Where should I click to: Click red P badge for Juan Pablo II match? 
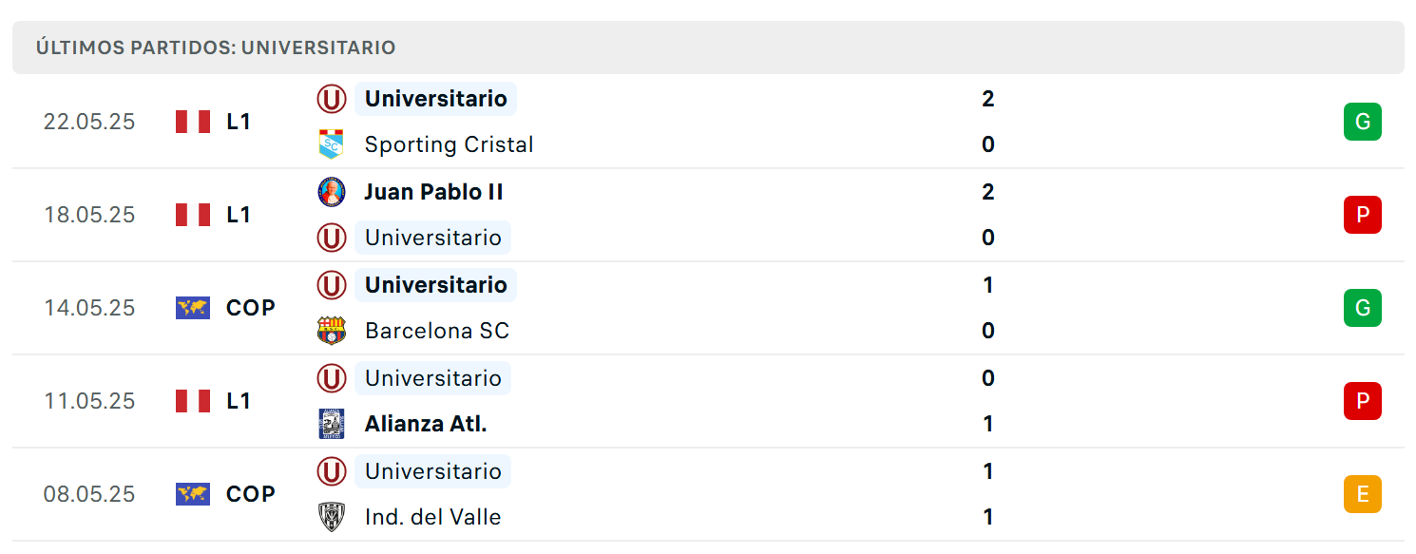coord(1362,215)
